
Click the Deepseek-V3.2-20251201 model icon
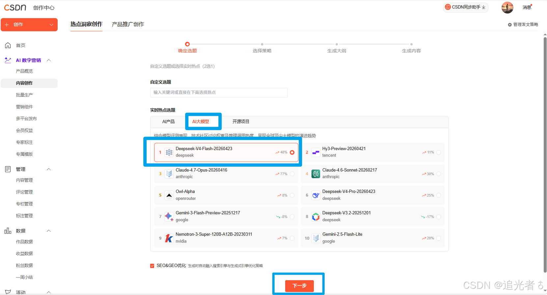pyautogui.click(x=315, y=217)
